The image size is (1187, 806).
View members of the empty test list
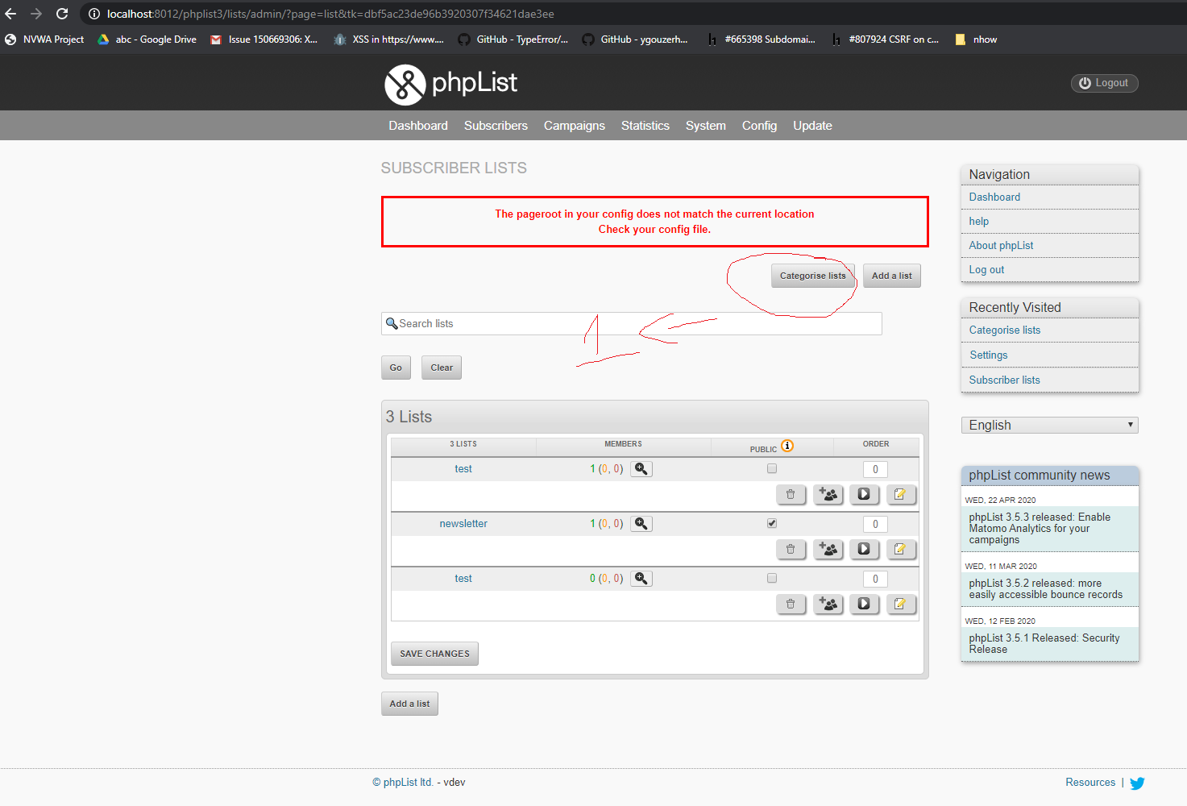tap(641, 579)
